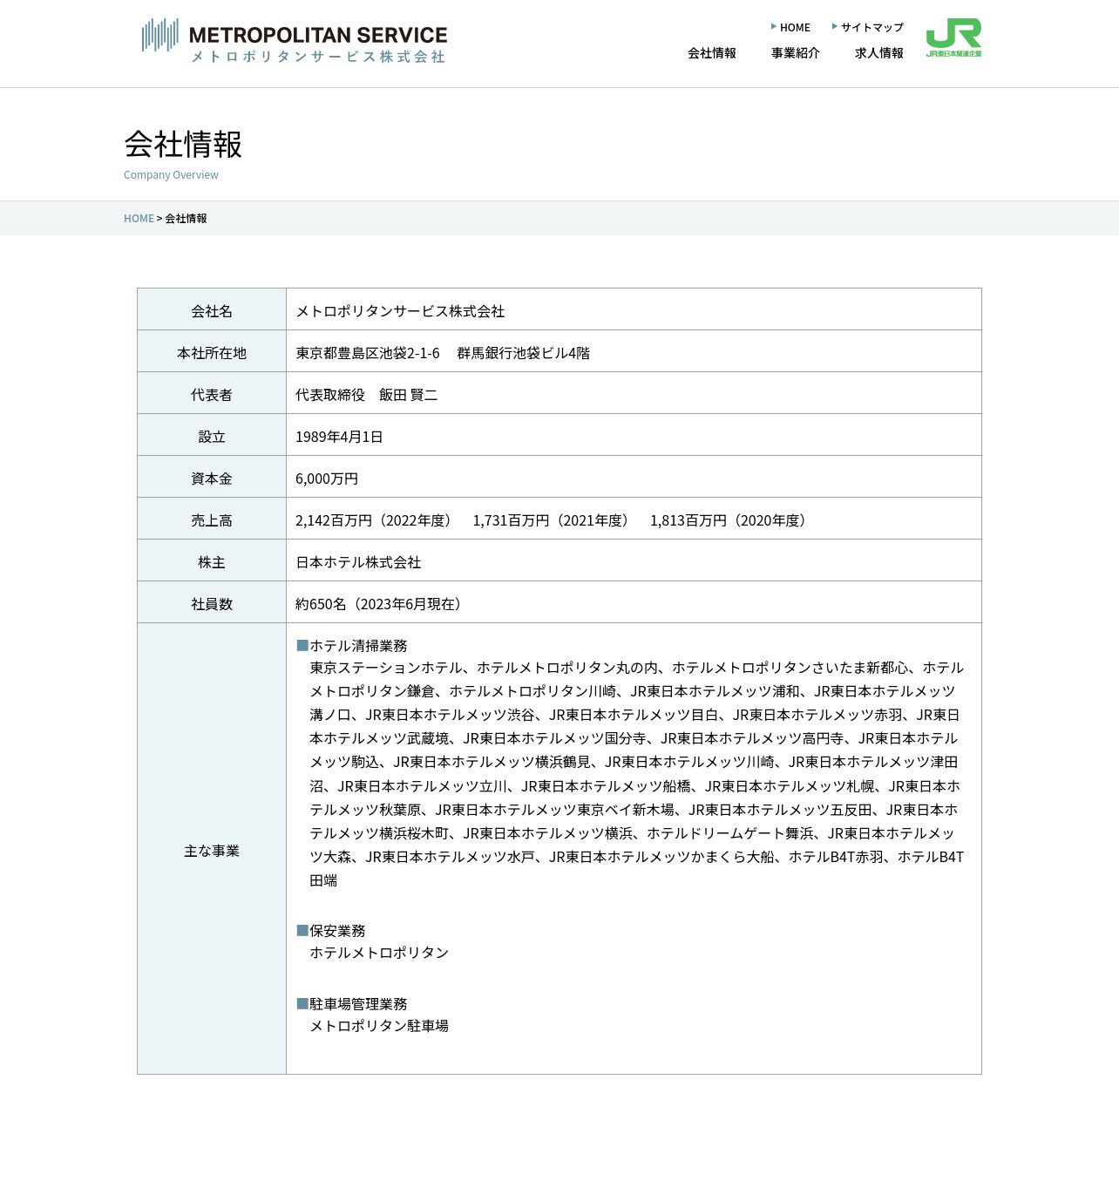Click the 資本金 row header
Screen dimensions: 1119x1195
coord(212,477)
